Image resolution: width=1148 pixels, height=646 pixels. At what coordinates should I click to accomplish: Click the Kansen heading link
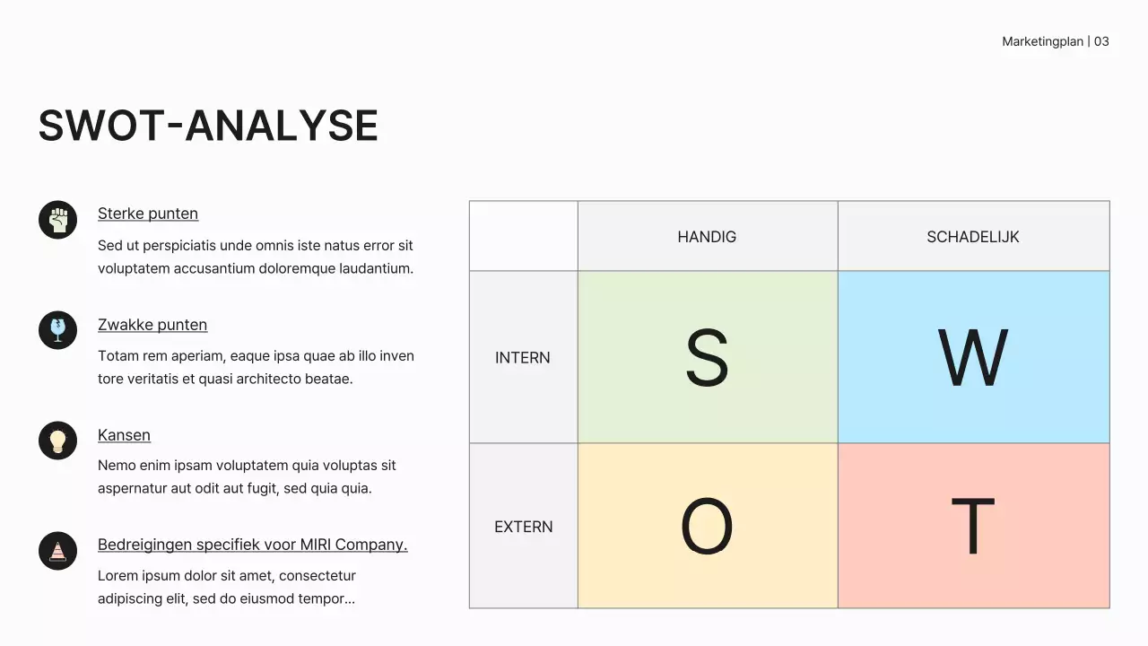coord(124,435)
